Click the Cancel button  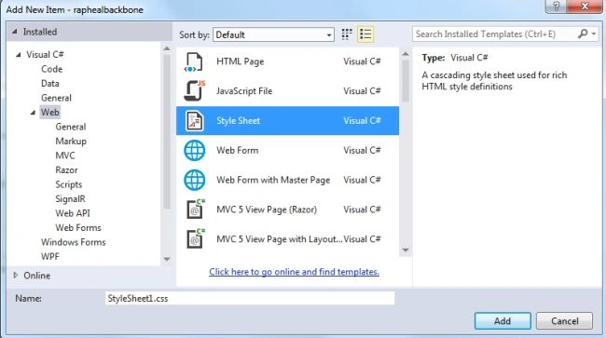(565, 320)
